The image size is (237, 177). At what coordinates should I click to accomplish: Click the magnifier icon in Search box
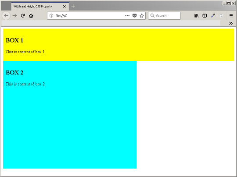click(152, 16)
